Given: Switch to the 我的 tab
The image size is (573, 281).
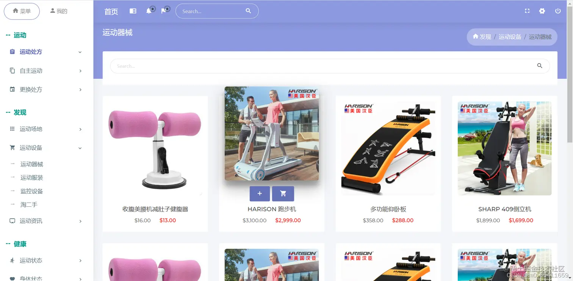Looking at the screenshot, I should click(59, 11).
